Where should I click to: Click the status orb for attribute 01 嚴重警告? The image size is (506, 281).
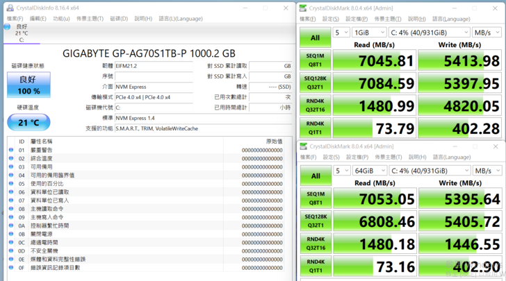coord(11,150)
